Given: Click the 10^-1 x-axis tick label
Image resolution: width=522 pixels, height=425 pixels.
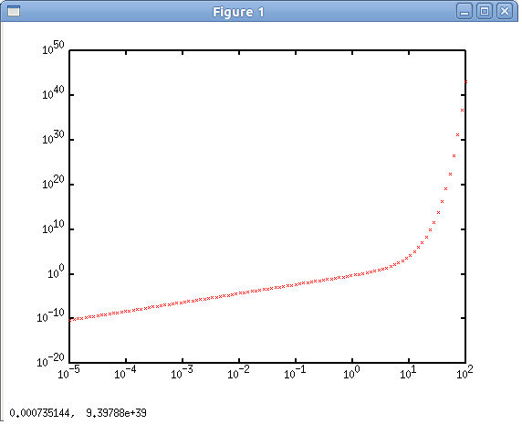Looking at the screenshot, I should coord(295,372).
